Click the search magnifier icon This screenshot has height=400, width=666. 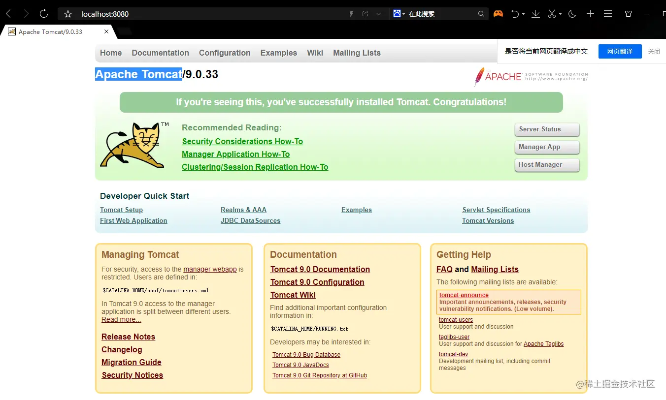tap(481, 14)
